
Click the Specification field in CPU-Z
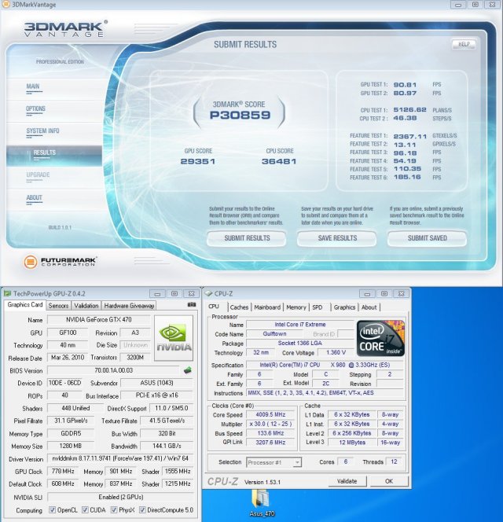[325, 365]
